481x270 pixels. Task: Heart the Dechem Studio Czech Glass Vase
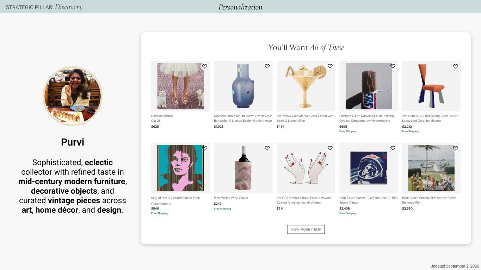[x=267, y=66]
